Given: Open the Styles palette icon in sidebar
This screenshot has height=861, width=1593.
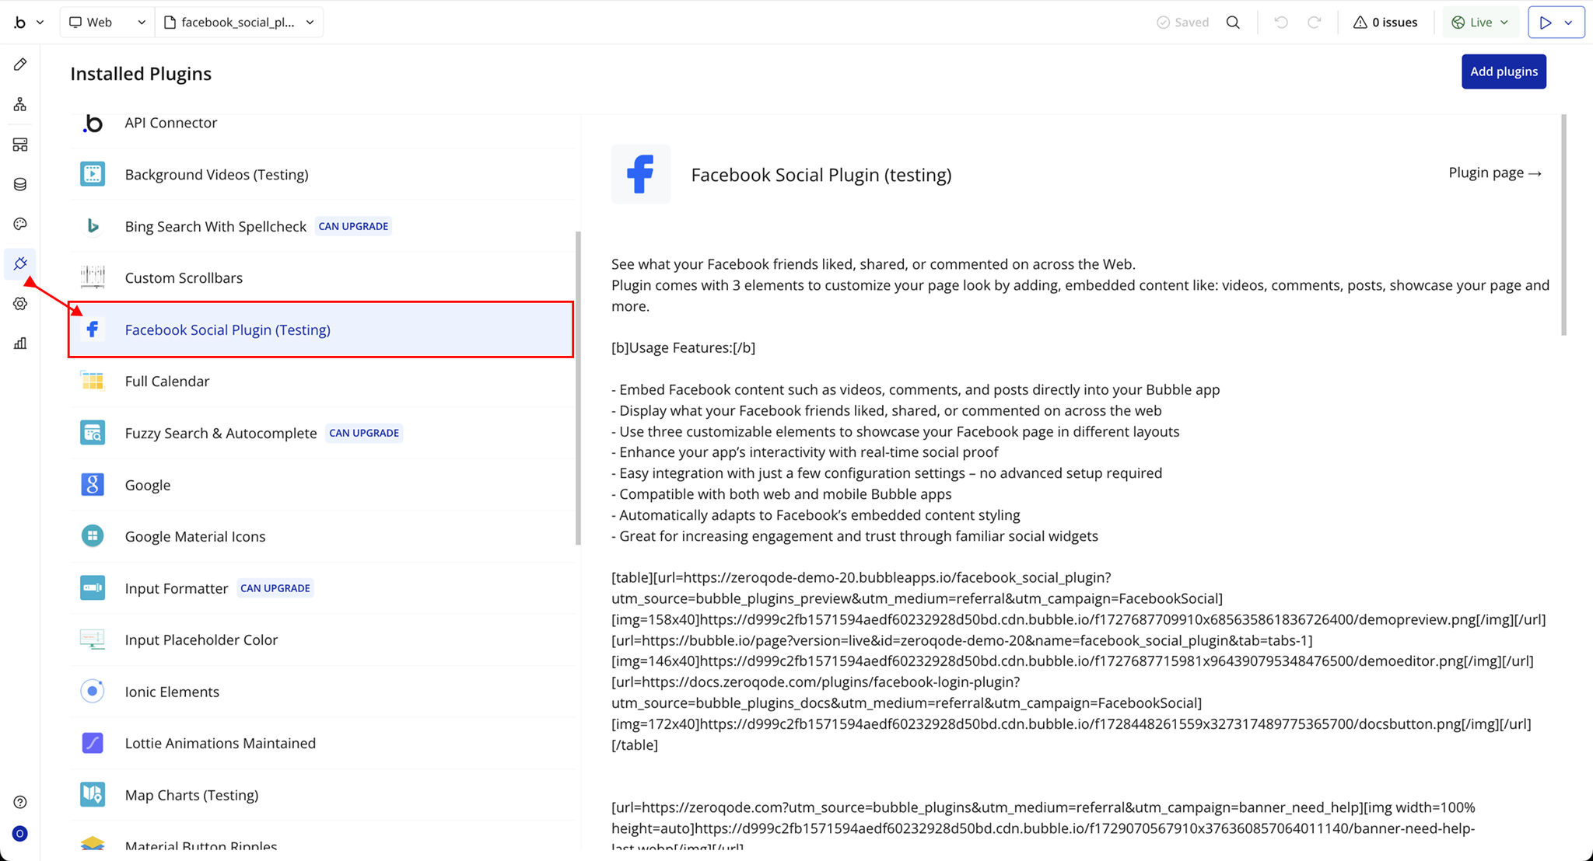Looking at the screenshot, I should (x=20, y=224).
